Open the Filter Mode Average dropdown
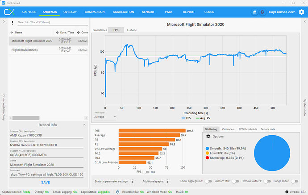Viewport: 308px width, 195px height. pyautogui.click(x=105, y=117)
